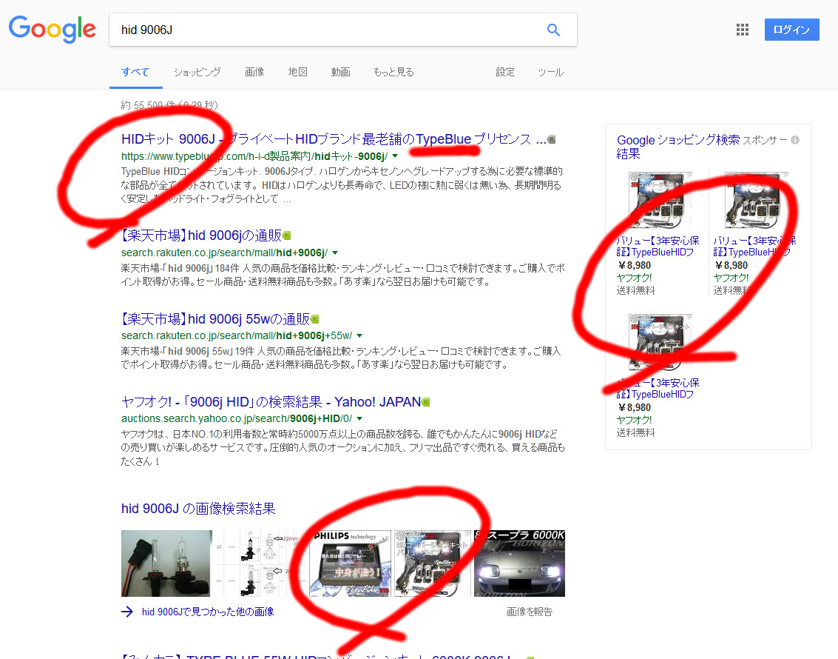
Task: Open Google ショッピング検索結果 heading link
Action: coord(678,147)
